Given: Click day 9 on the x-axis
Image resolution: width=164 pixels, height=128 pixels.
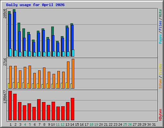Looking at the screenshot, I should point(49,124).
